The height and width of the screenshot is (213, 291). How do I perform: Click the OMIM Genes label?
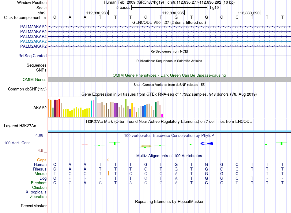click(34, 80)
